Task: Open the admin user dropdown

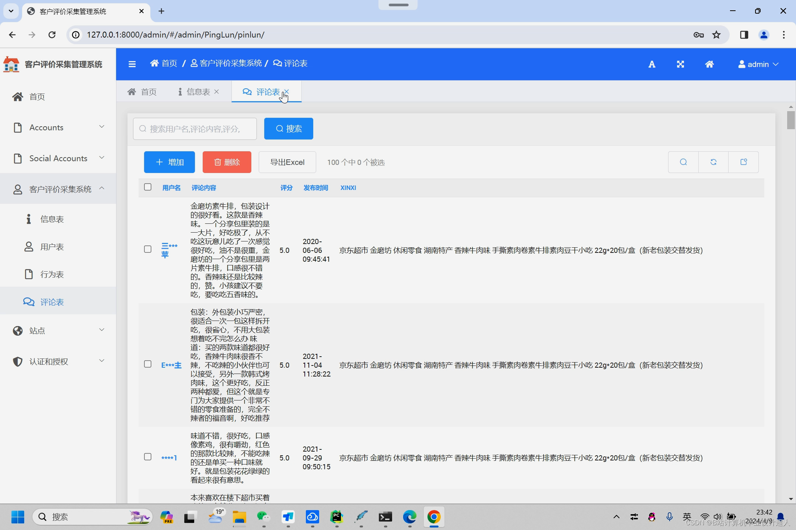Action: pyautogui.click(x=758, y=64)
